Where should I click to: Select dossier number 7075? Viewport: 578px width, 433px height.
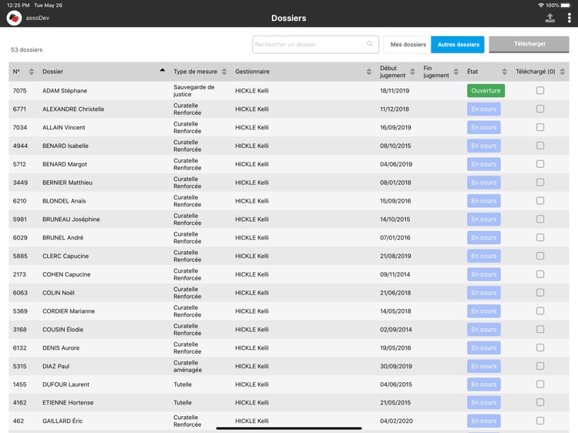19,91
